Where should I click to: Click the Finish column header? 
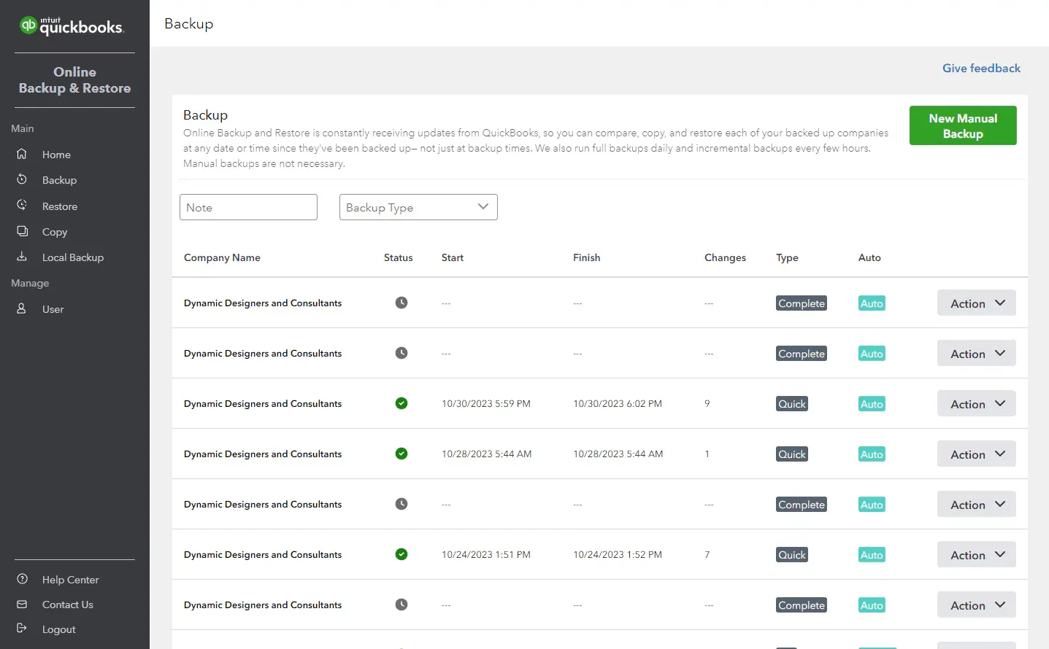click(586, 257)
